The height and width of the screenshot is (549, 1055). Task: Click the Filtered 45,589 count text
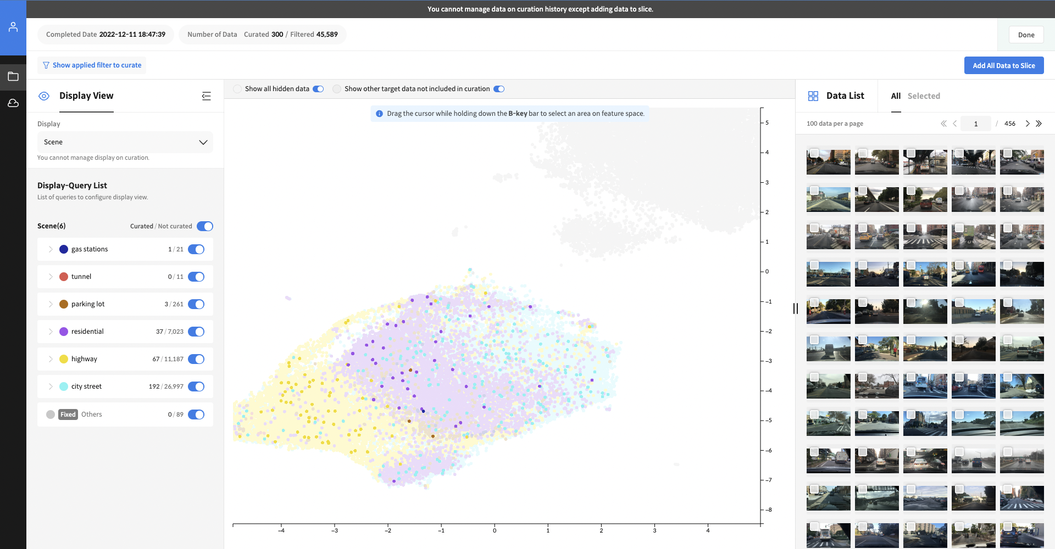(x=314, y=34)
